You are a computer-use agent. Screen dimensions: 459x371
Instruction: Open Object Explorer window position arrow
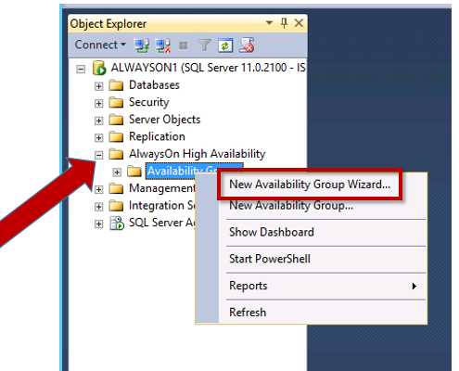pos(269,22)
